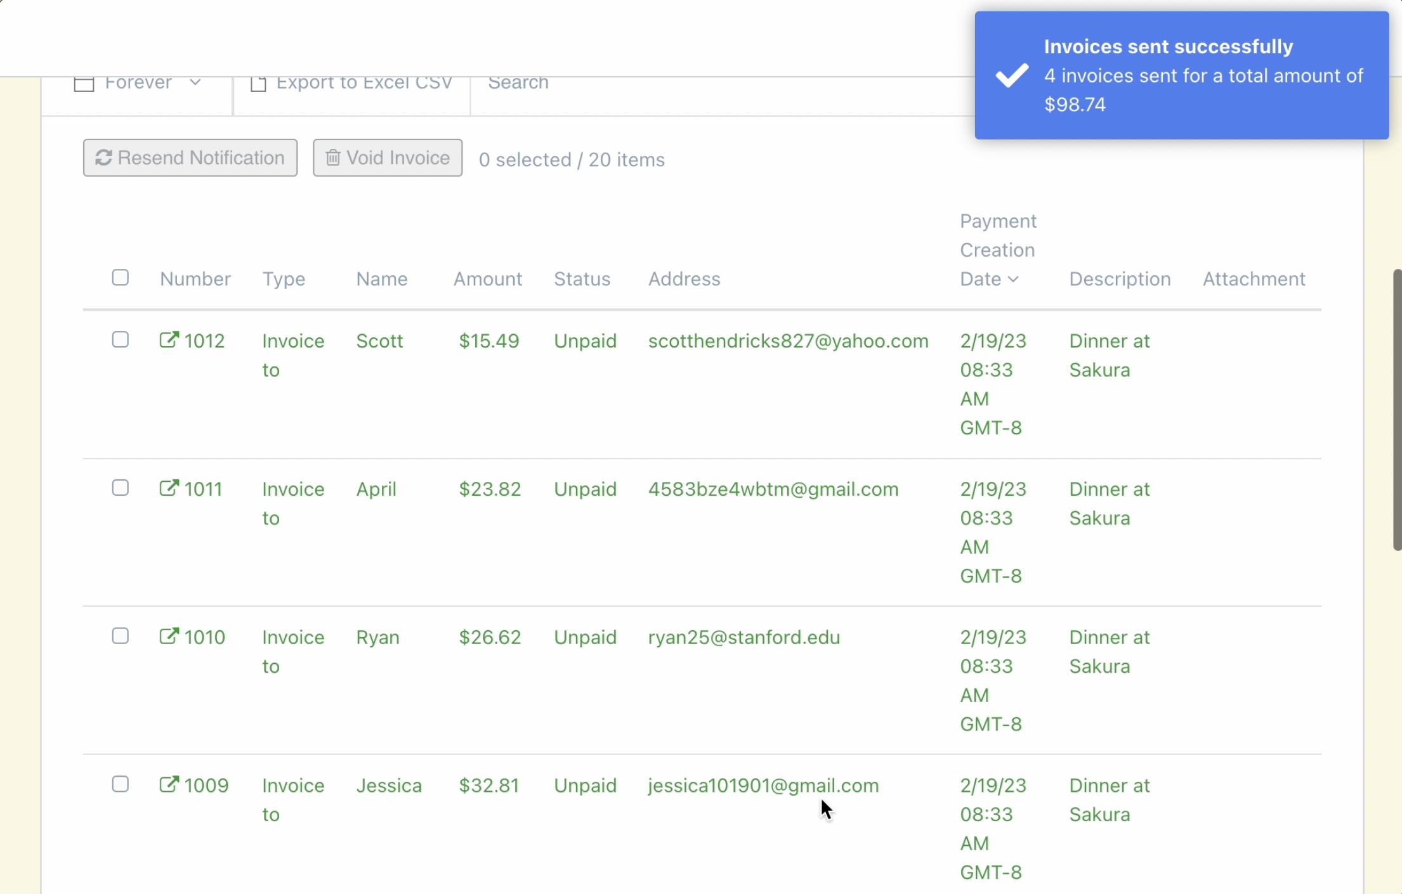The height and width of the screenshot is (894, 1402).
Task: Sort table by Status column header
Action: 582,279
